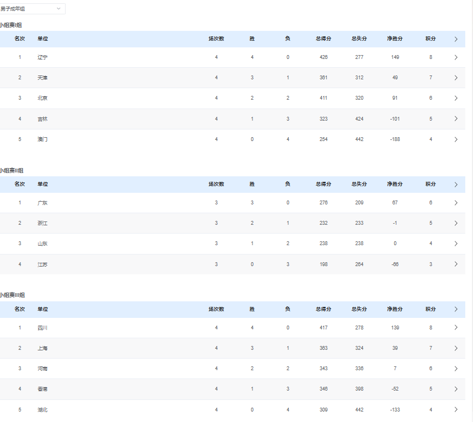This screenshot has width=473, height=422.
Task: Click the chevron arrow in 北京 row
Action: (456, 98)
